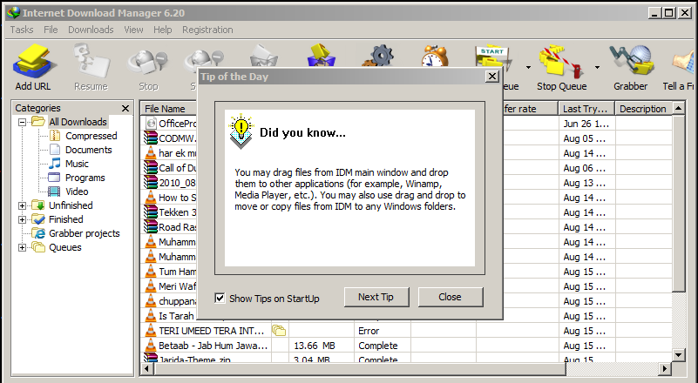Click the Tell a Friend toolbar icon

(x=683, y=63)
